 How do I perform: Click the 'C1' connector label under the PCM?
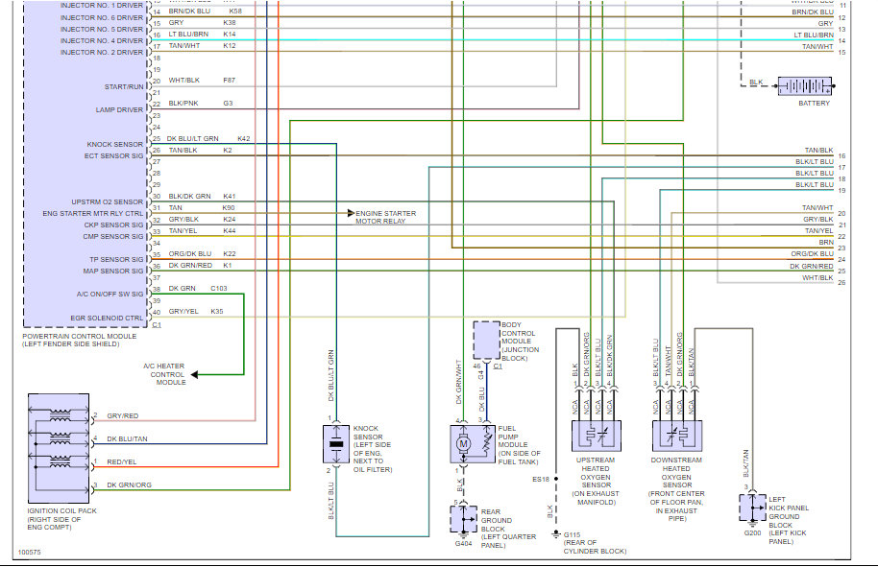tap(157, 325)
